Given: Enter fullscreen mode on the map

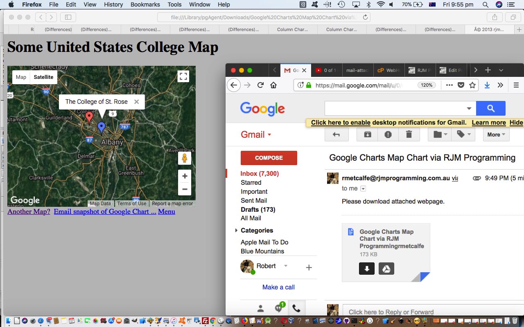Looking at the screenshot, I should pyautogui.click(x=183, y=76).
